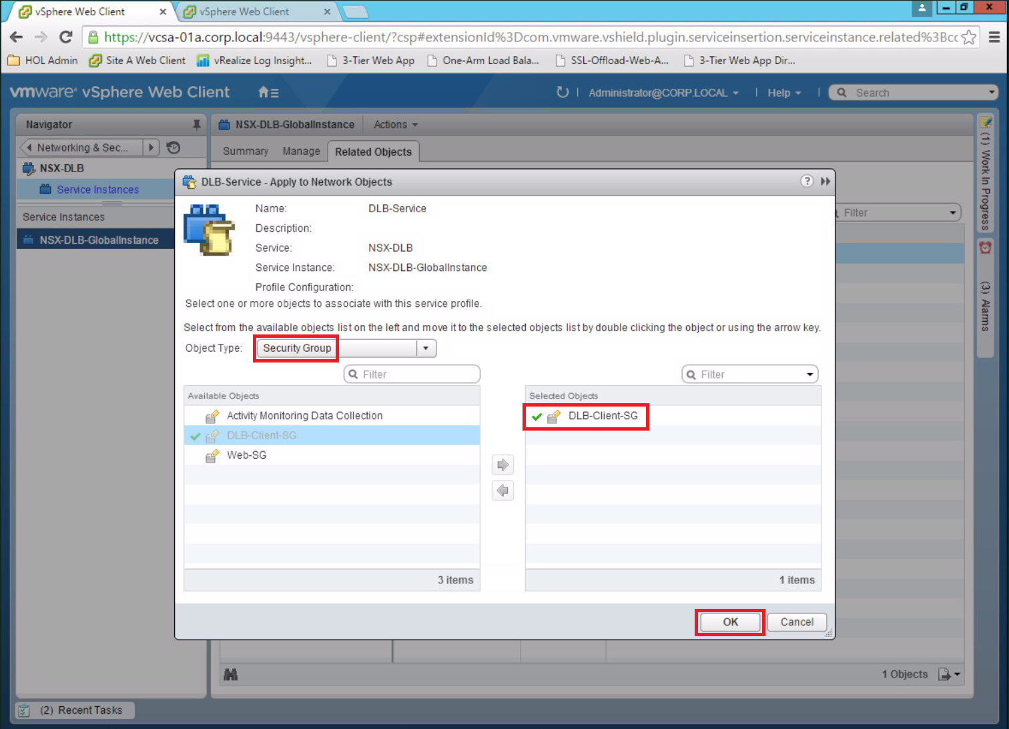Select DLB-Client-SG in Selected Objects list
Screen dimensions: 1009x729
pos(673,416)
